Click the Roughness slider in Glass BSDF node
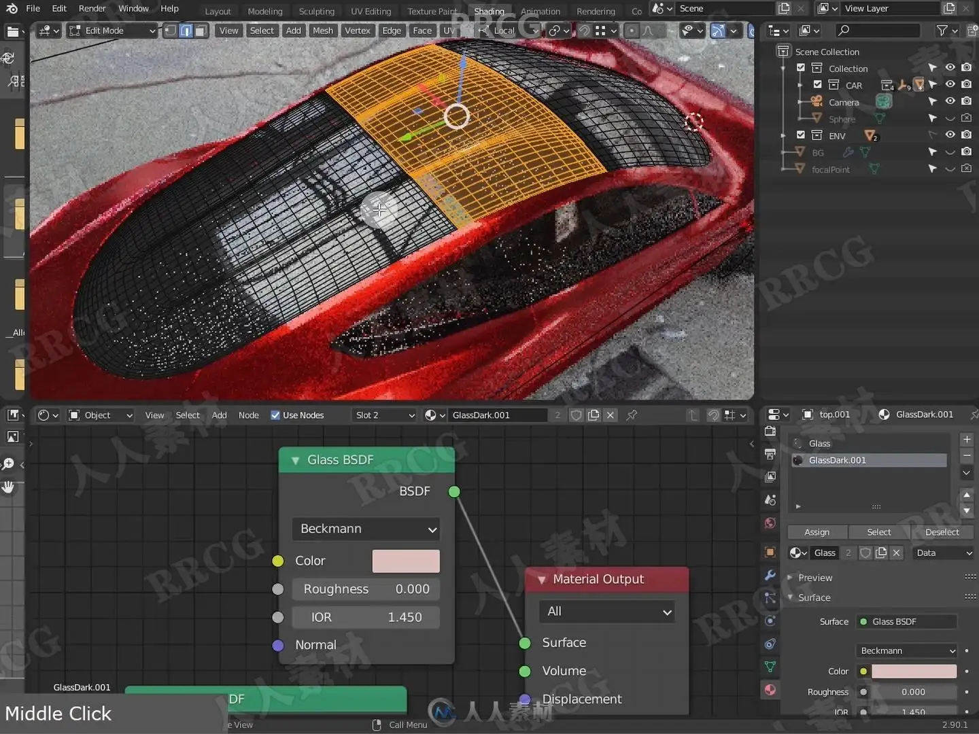The width and height of the screenshot is (979, 734). (x=366, y=589)
